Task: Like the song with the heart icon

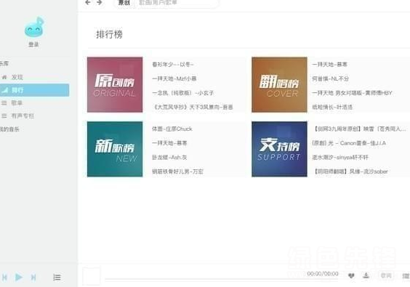Action: coord(351,275)
